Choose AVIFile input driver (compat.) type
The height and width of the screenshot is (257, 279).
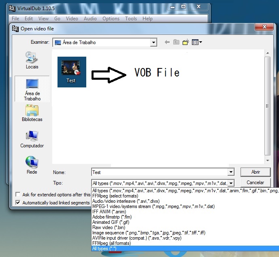[185, 238]
